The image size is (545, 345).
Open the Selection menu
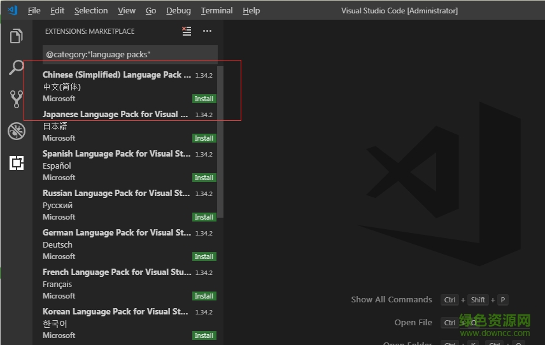(x=91, y=11)
